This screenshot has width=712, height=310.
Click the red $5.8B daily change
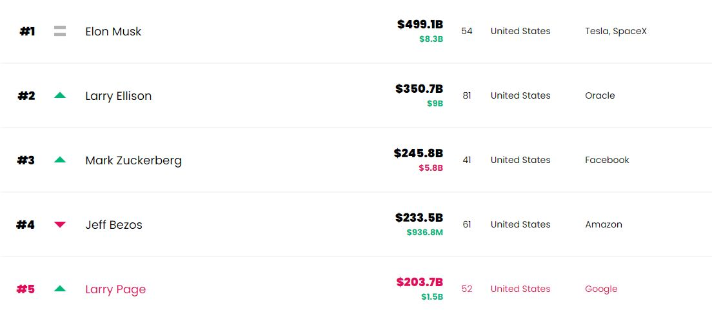click(x=431, y=168)
